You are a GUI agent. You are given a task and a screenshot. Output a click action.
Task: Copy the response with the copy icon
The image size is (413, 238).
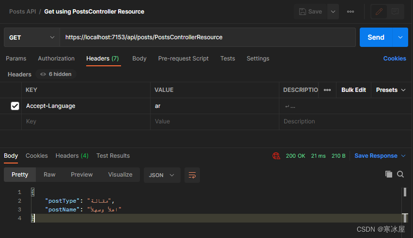[388, 174]
